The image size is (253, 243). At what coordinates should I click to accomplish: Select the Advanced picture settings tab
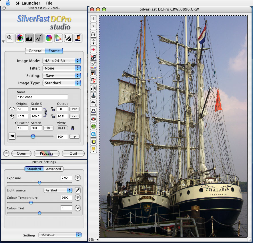tap(53, 169)
